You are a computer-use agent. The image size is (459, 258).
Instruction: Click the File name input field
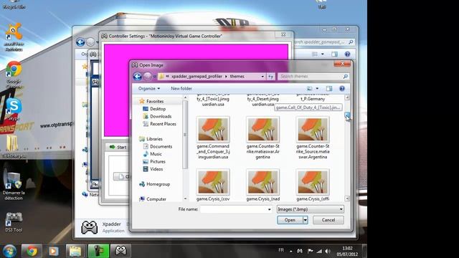pyautogui.click(x=234, y=209)
